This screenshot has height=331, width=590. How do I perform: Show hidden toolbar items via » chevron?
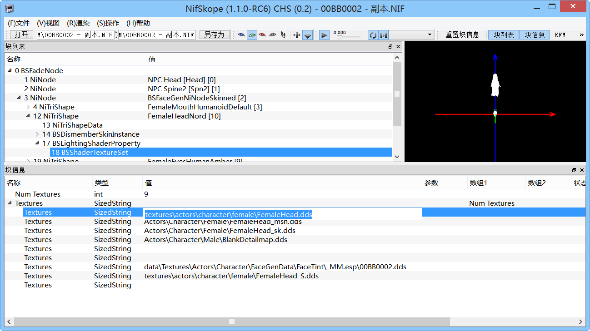pyautogui.click(x=581, y=35)
